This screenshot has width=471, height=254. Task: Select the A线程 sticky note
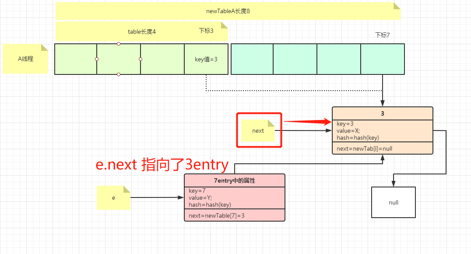[24, 58]
